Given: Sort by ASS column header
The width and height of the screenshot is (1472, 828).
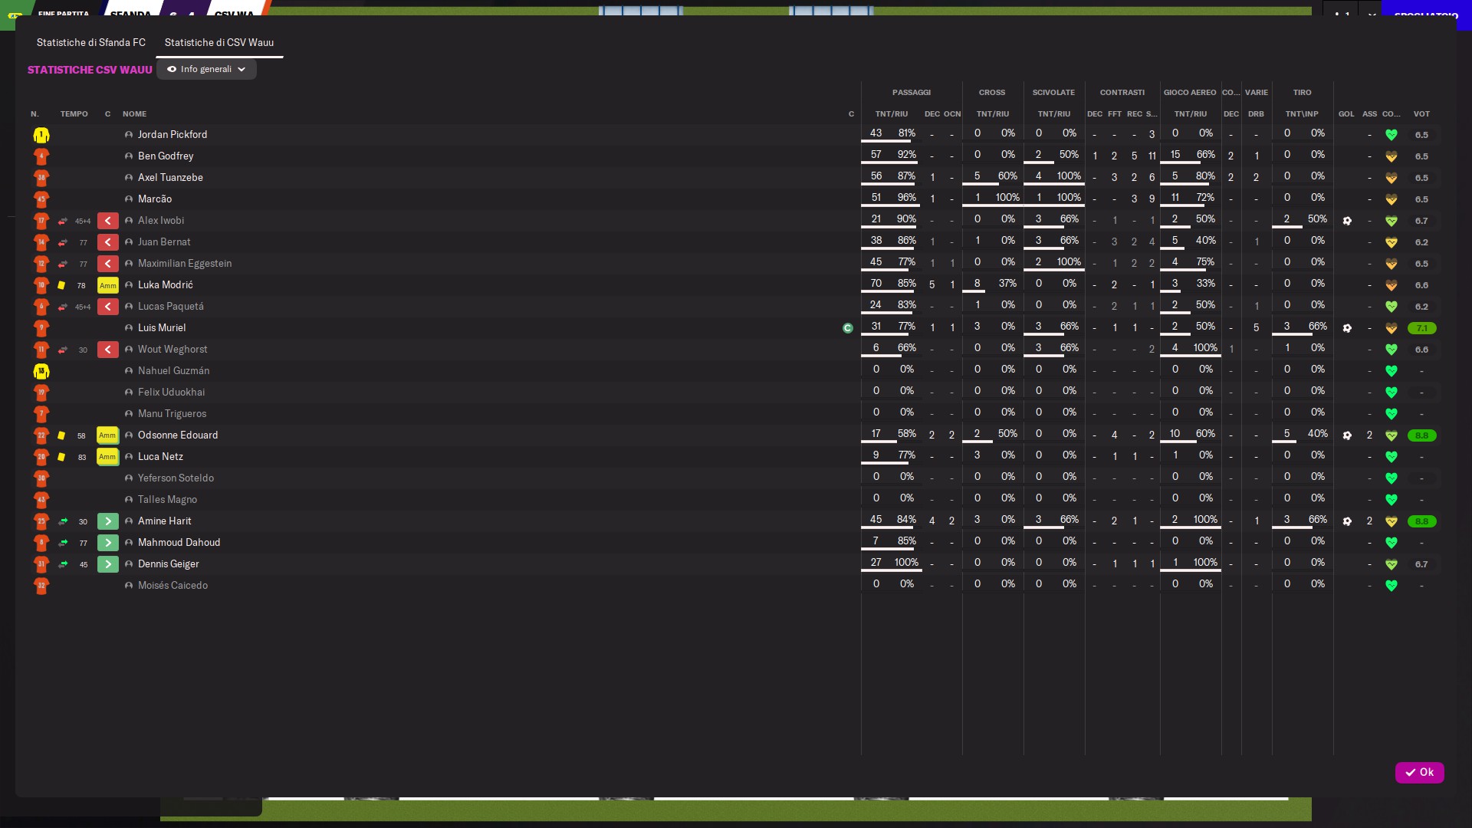Looking at the screenshot, I should pos(1369,114).
